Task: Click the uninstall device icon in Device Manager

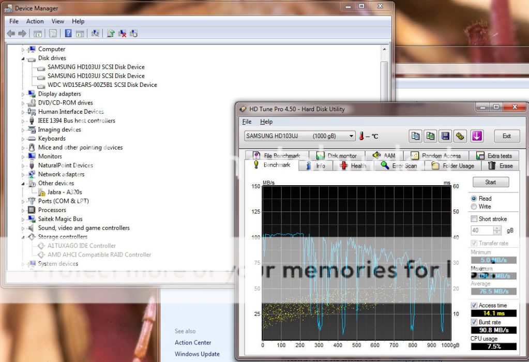Action: pos(123,33)
